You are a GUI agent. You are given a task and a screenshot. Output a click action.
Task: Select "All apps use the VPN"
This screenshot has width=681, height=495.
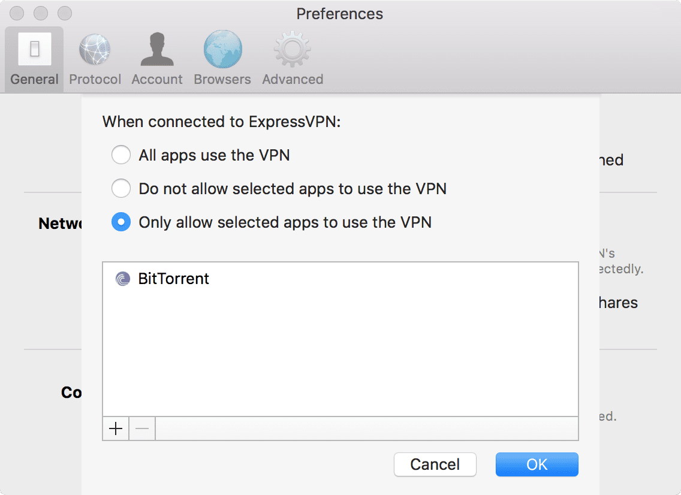click(121, 155)
